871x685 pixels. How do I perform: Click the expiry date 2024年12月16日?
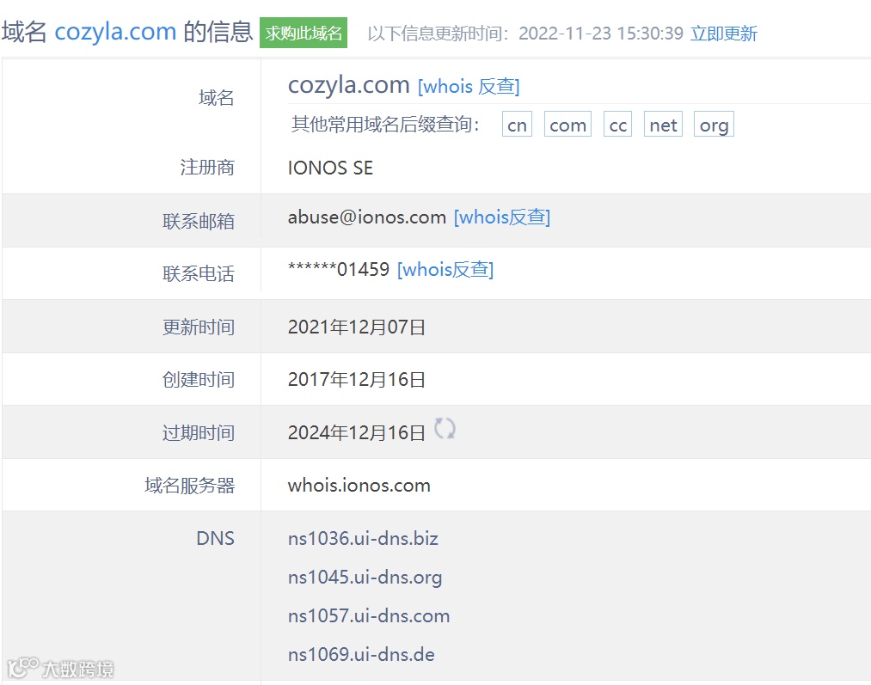[357, 432]
